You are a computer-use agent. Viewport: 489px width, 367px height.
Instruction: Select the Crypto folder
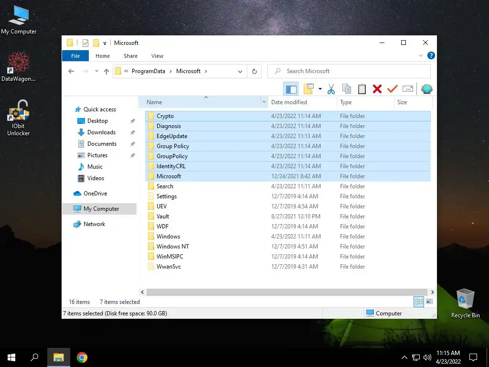pos(288,116)
